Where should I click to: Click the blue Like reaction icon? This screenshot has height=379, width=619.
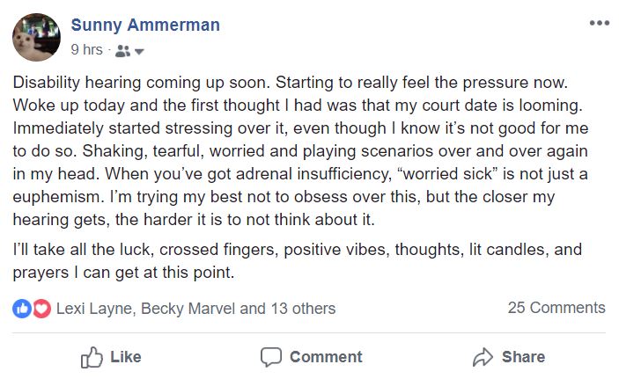point(22,309)
